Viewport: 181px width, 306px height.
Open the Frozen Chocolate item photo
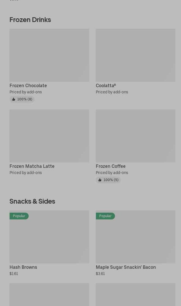[x=49, y=55]
